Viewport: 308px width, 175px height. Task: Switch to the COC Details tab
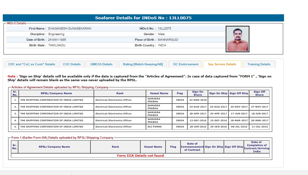point(72,64)
